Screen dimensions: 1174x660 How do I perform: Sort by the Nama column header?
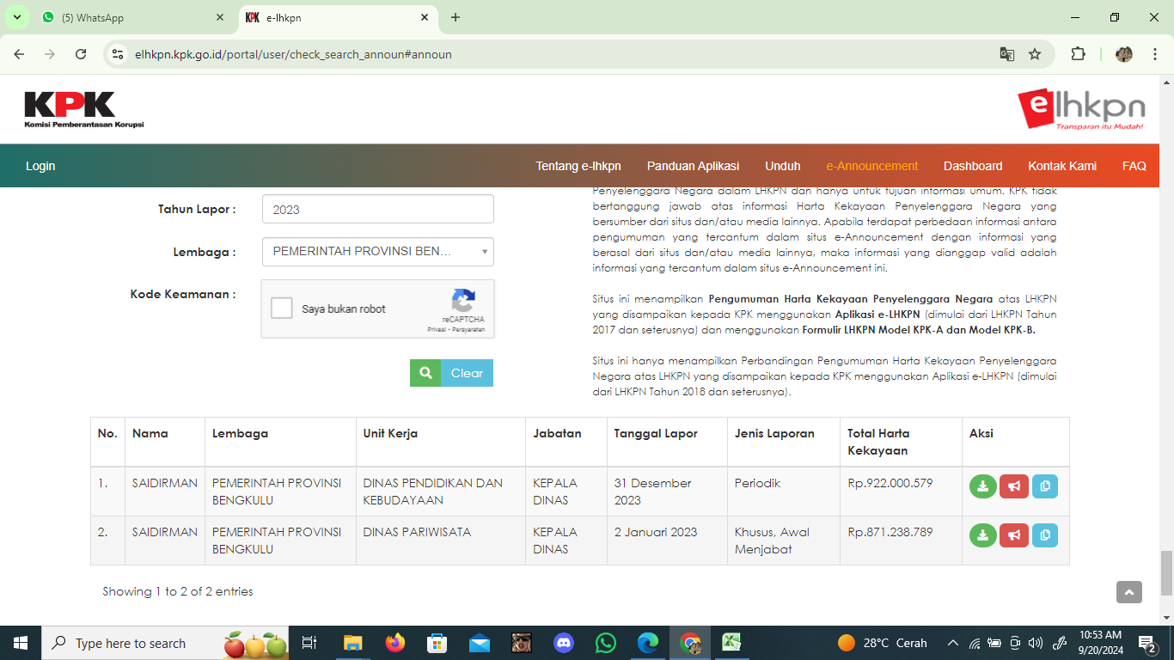pos(150,433)
